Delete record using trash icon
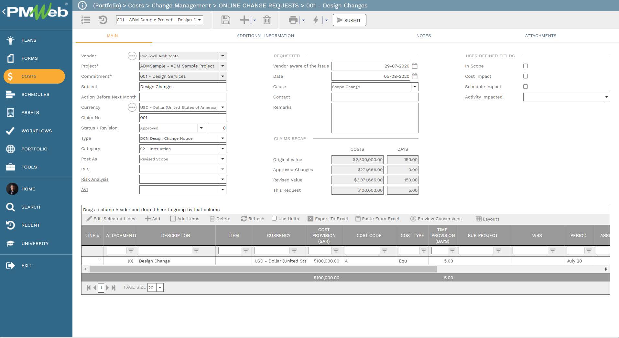The width and height of the screenshot is (619, 338). tap(267, 20)
